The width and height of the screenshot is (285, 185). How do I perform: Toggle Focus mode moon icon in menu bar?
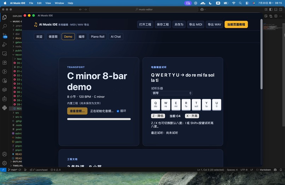pos(210,3)
